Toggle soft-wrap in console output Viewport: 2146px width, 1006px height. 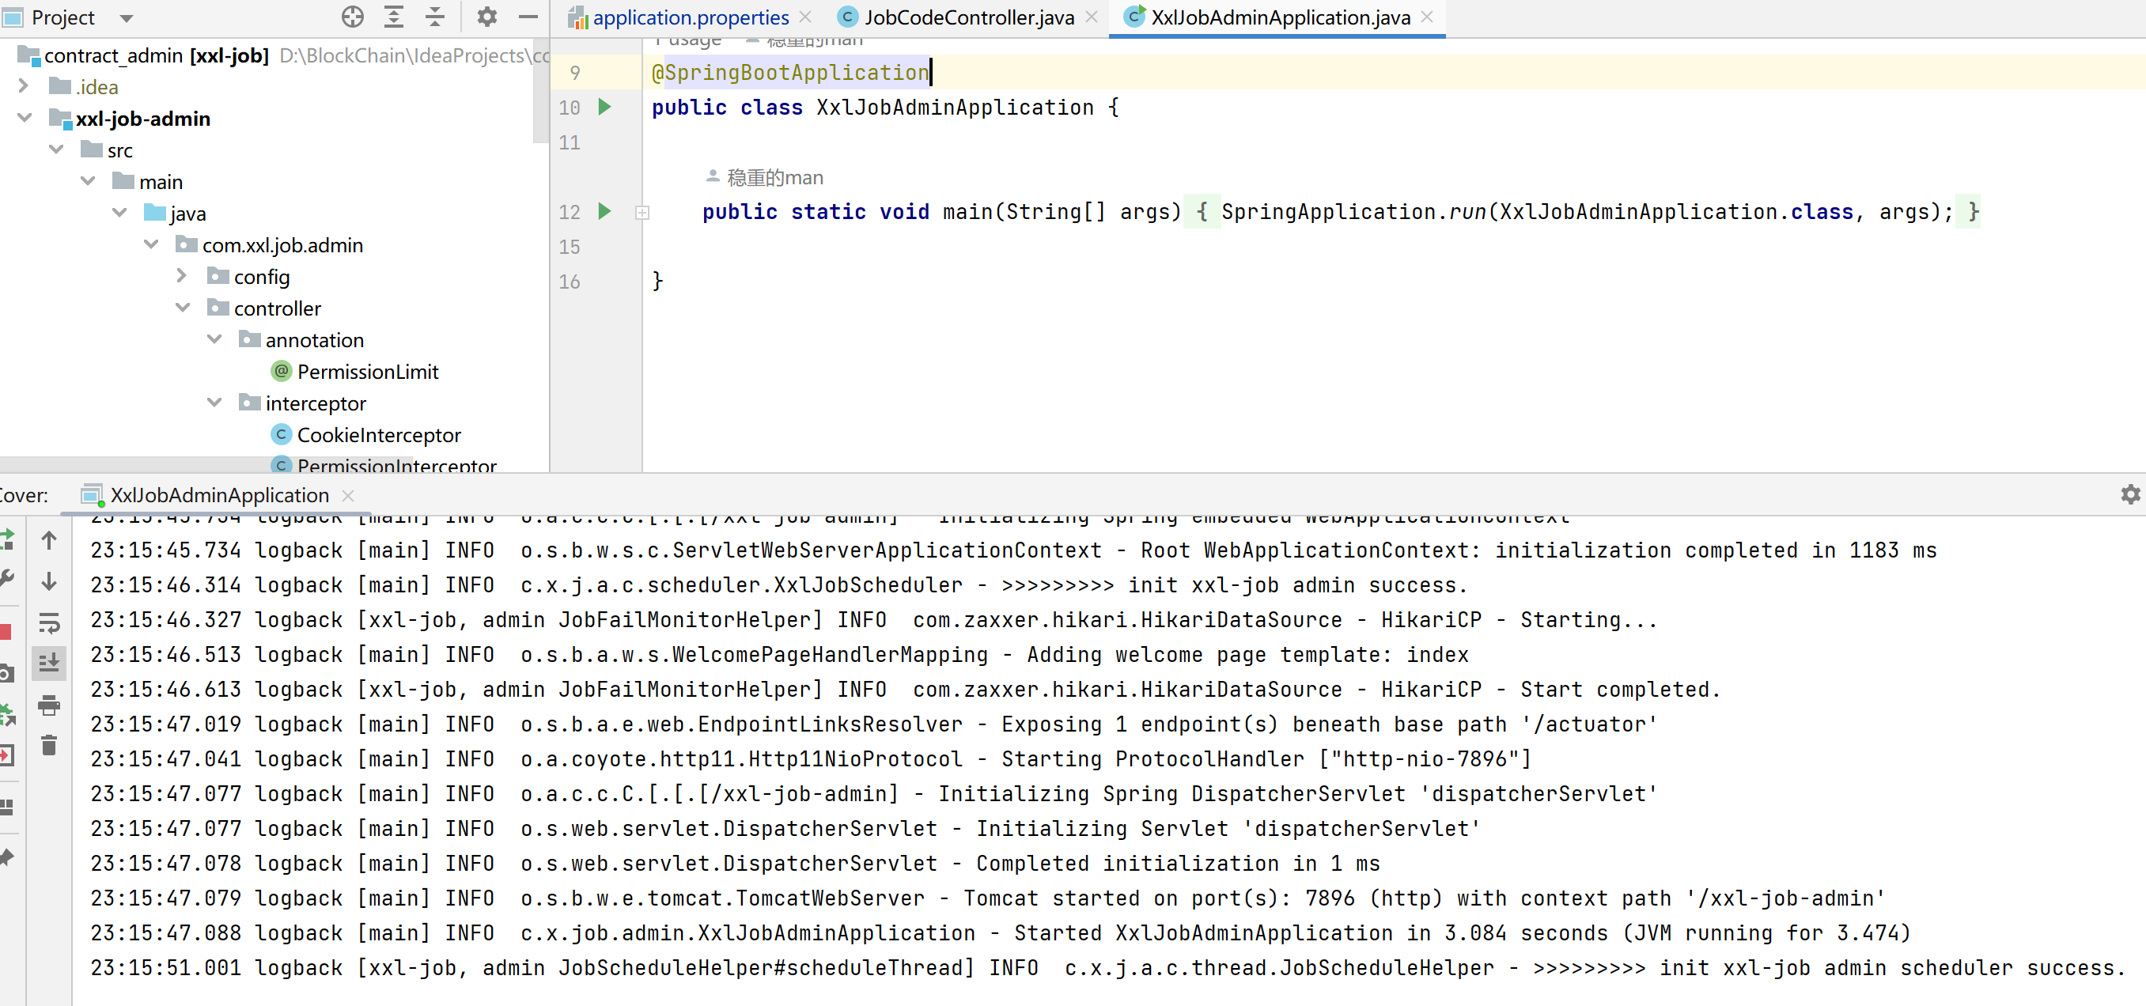[49, 622]
